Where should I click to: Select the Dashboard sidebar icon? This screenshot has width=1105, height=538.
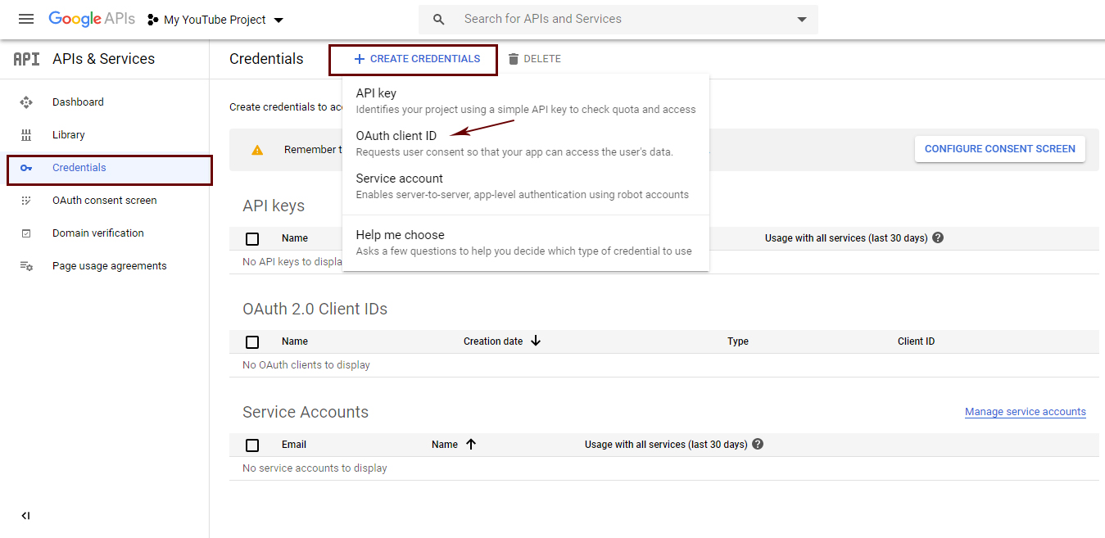tap(29, 102)
